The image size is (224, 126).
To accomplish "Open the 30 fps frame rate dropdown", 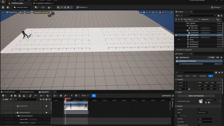I will (85, 96).
